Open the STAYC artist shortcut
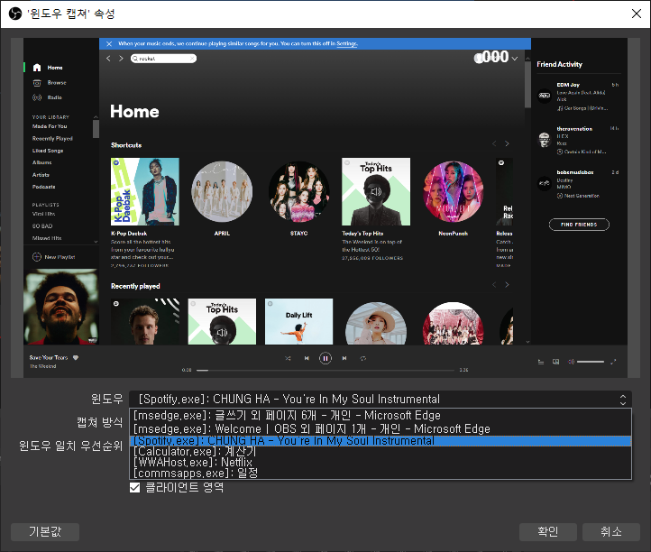The image size is (651, 552). pyautogui.click(x=299, y=191)
